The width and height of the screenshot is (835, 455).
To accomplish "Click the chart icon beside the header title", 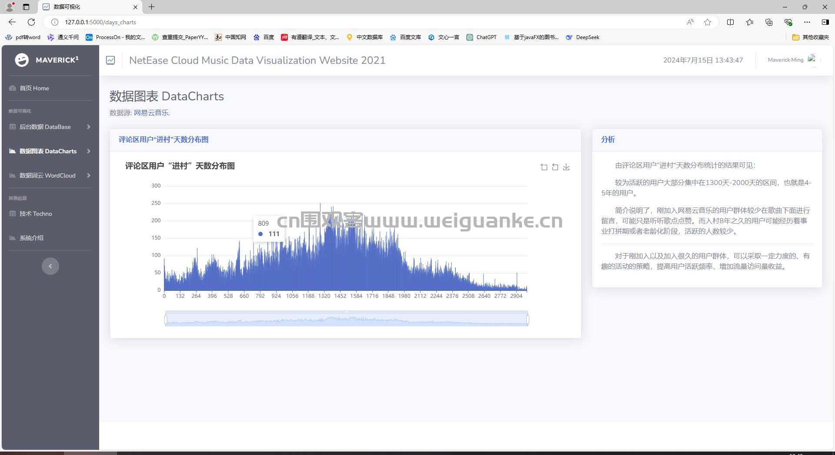I will tap(110, 60).
